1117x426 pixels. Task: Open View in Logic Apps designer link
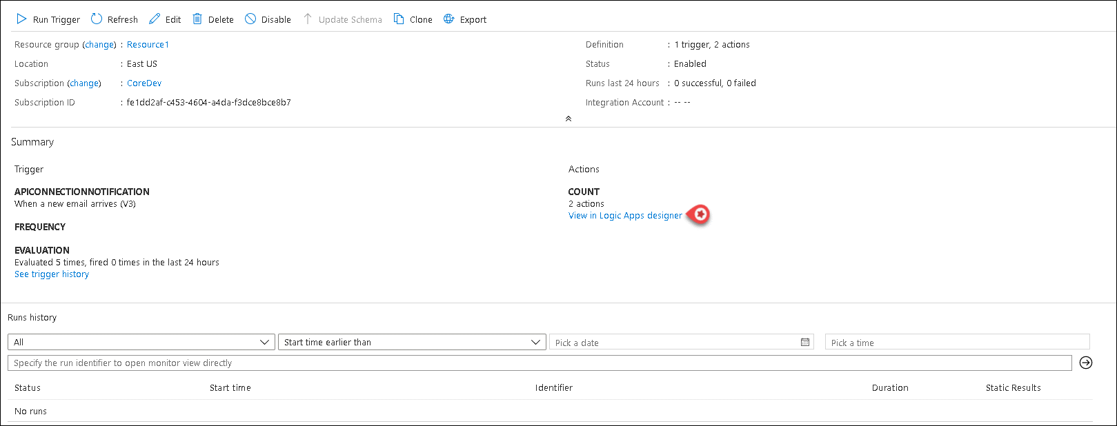click(x=625, y=216)
